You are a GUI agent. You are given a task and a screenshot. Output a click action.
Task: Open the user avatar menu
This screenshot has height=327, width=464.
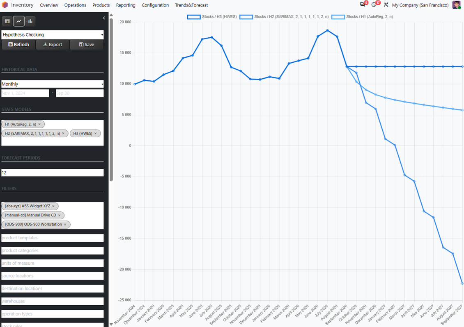tap(457, 5)
